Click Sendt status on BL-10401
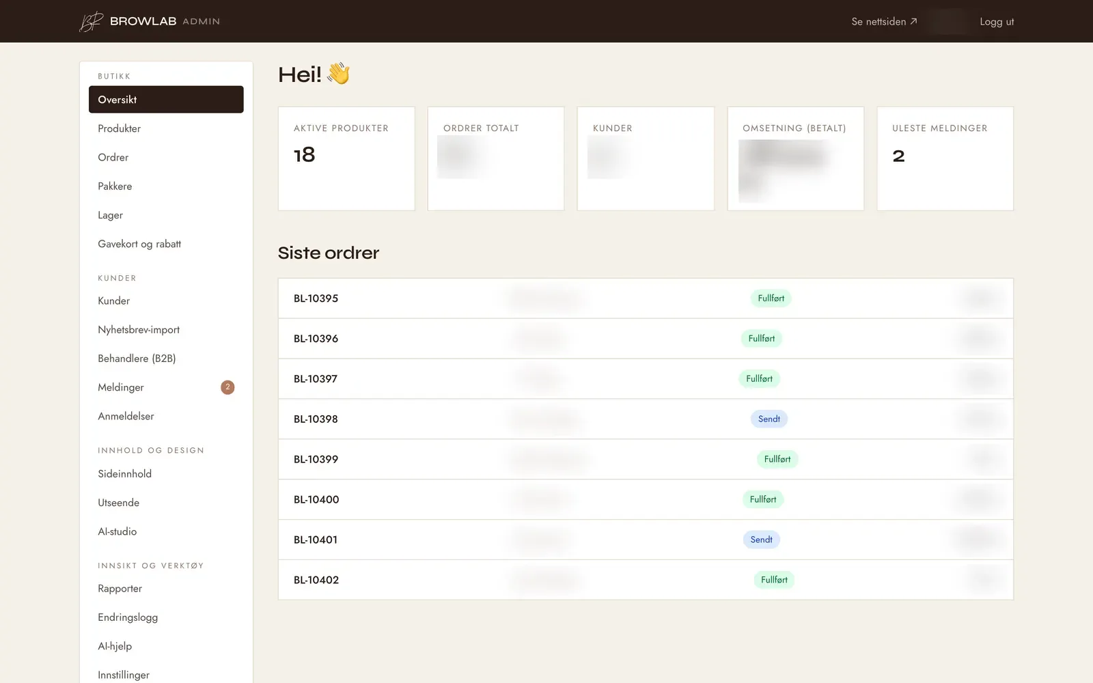This screenshot has height=683, width=1093. [x=762, y=540]
